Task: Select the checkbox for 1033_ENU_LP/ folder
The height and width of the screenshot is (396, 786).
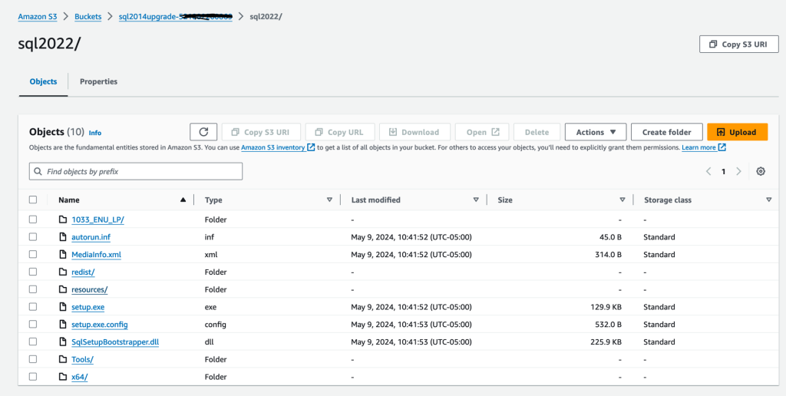Action: tap(33, 219)
